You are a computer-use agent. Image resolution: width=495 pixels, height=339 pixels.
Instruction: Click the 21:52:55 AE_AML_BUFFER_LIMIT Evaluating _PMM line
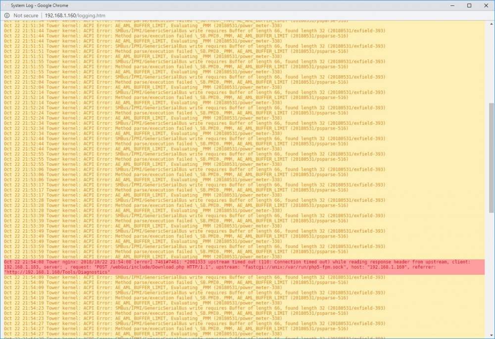pos(143,164)
